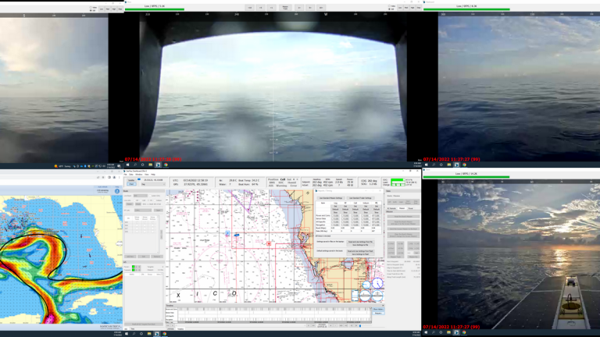600x337 pixels.
Task: Expand the Show Hidden option beside timeline
Action: click(378, 310)
